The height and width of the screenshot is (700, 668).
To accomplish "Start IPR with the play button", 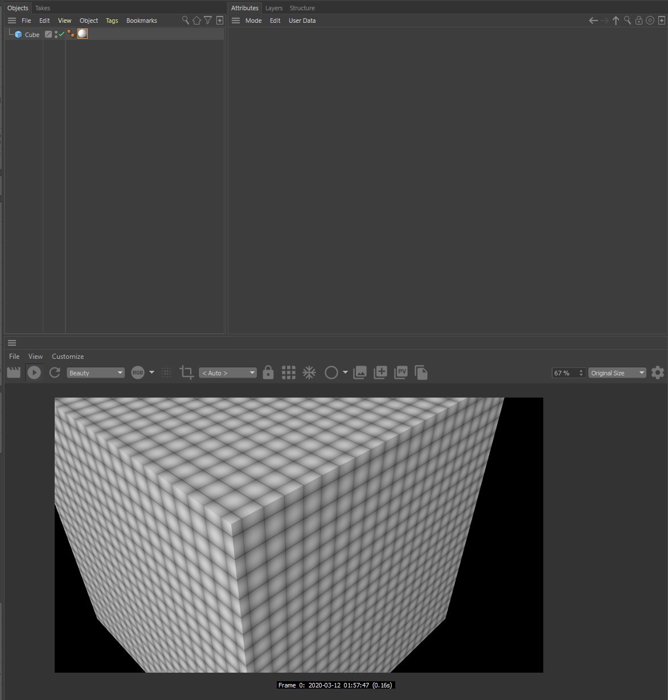I will coord(34,372).
